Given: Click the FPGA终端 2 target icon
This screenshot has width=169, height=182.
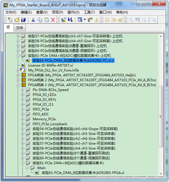Looking at the screenshot, I should point(24,80).
